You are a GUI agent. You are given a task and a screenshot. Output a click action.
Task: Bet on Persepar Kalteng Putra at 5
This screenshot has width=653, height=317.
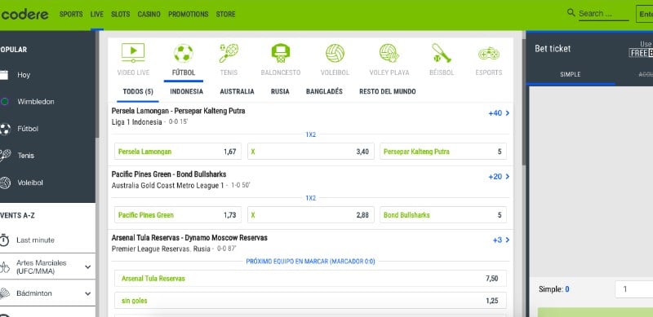443,152
